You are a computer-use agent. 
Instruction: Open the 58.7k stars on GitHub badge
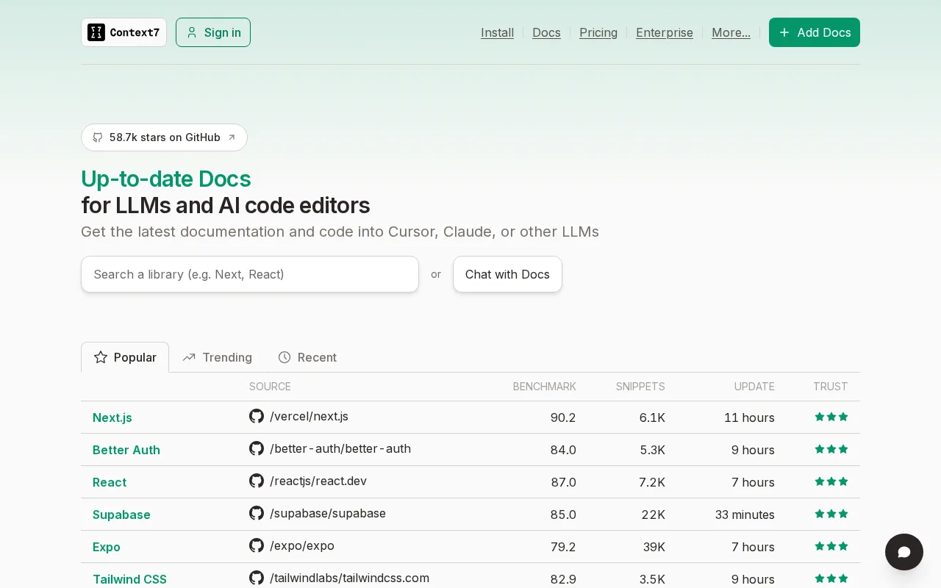pos(164,137)
